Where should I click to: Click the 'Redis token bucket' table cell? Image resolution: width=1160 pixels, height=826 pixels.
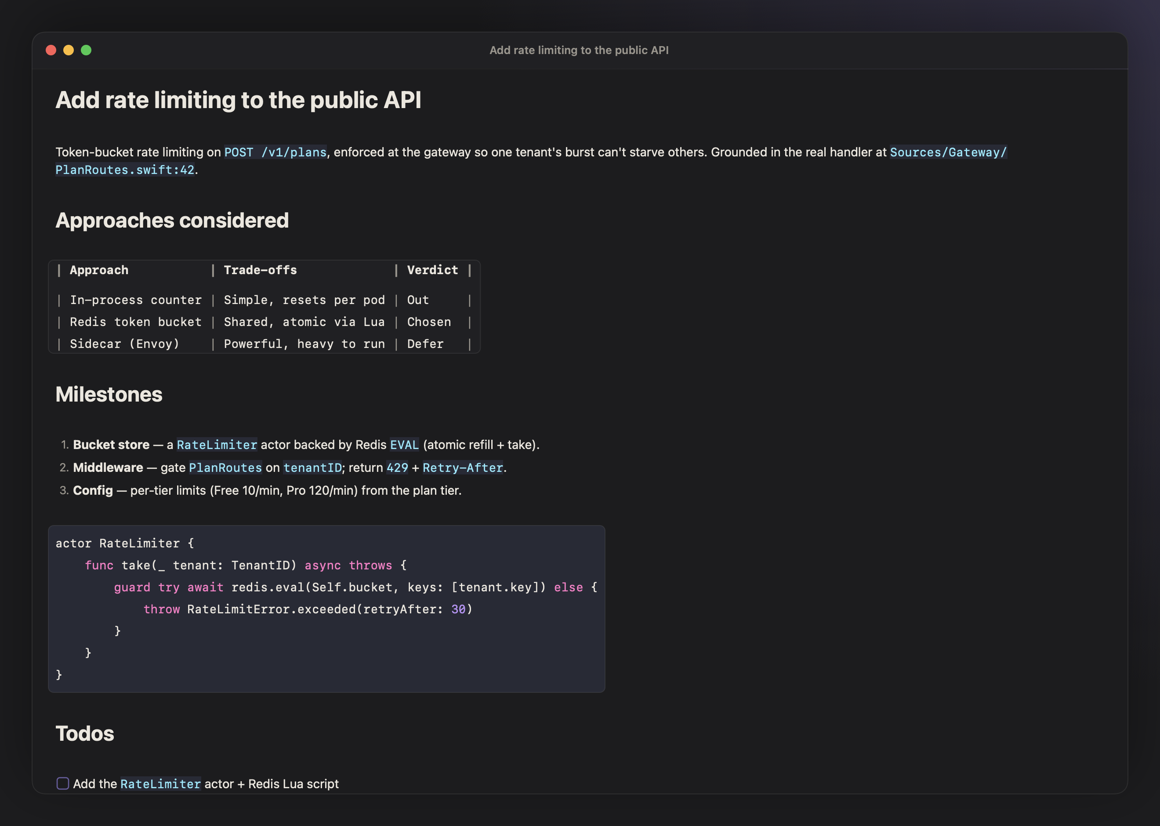tap(136, 322)
